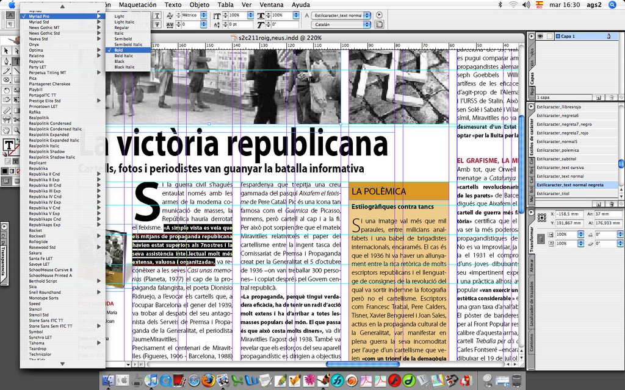625x390 pixels.
Task: Open the Objeto menu
Action: (200, 5)
